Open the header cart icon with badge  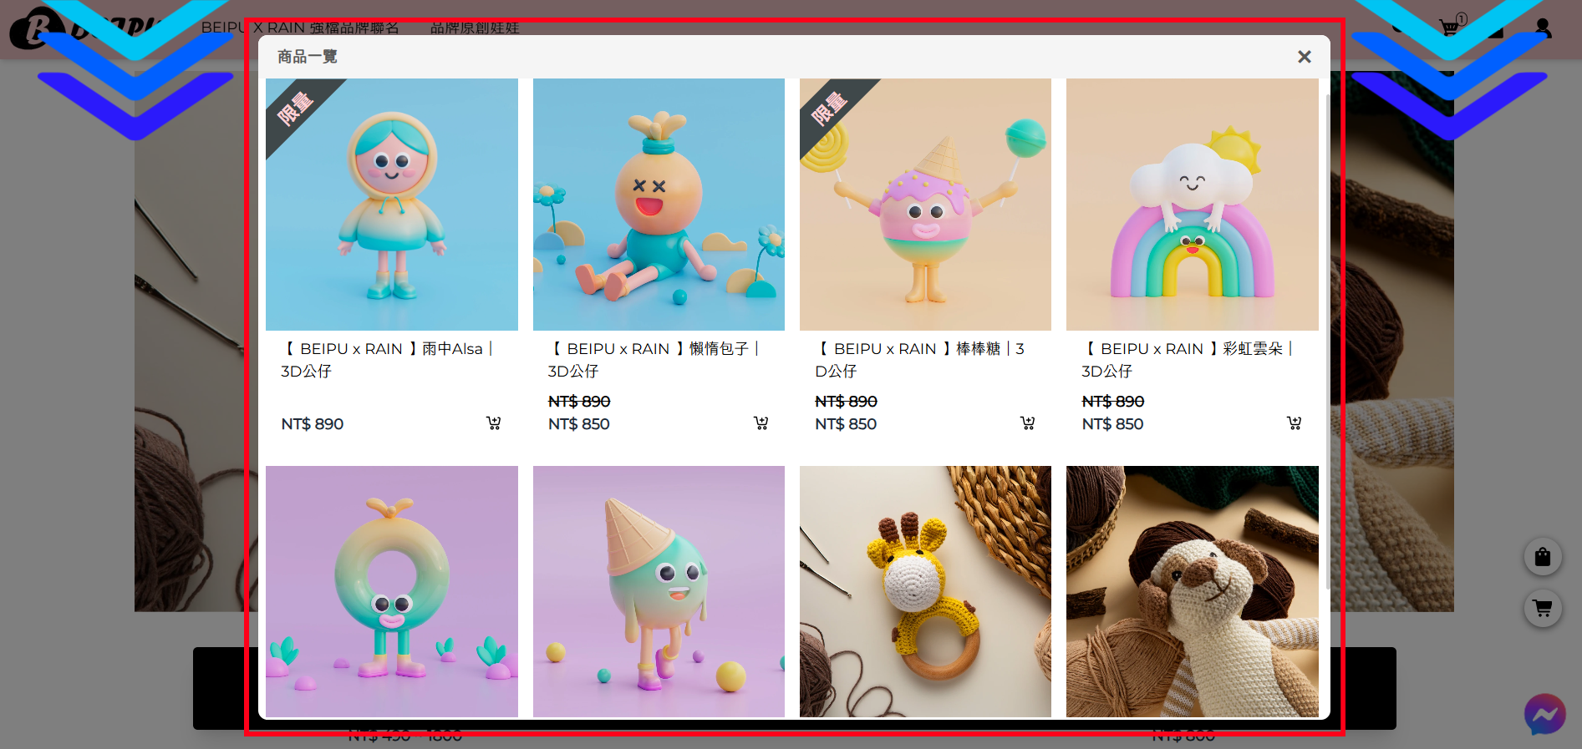[x=1452, y=25]
